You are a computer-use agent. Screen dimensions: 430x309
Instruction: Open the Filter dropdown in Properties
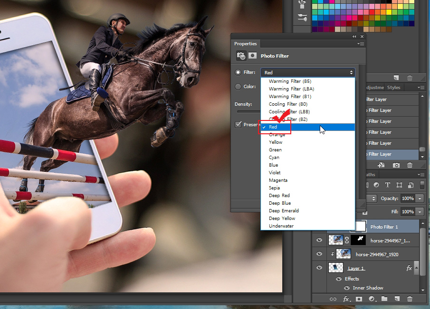coord(307,72)
